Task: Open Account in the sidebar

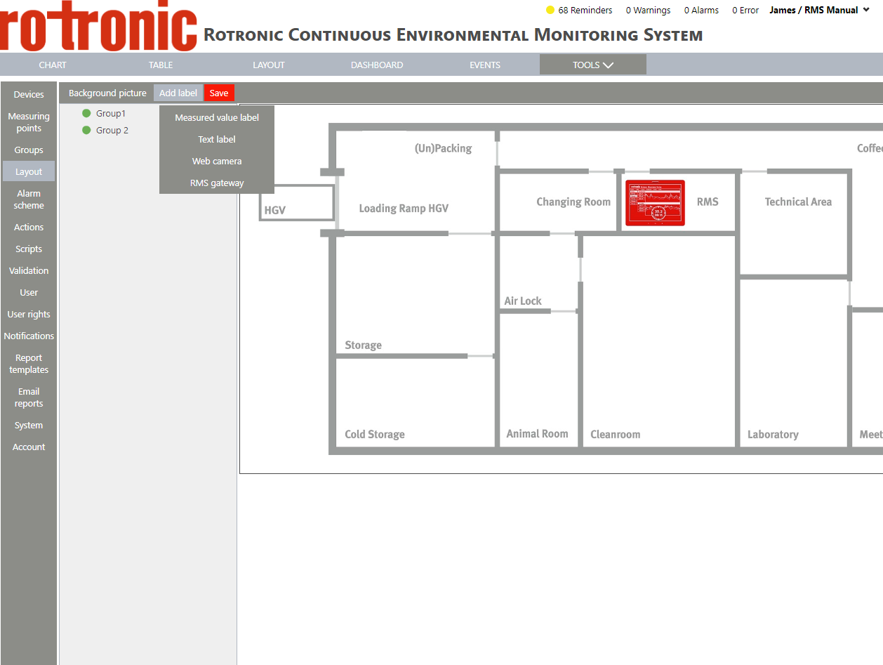Action: click(29, 447)
